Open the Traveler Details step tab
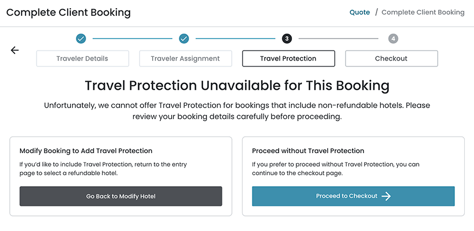 click(82, 58)
